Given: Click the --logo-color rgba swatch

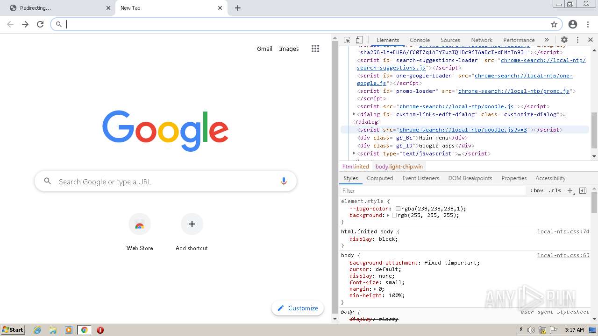Looking at the screenshot, I should [398, 209].
